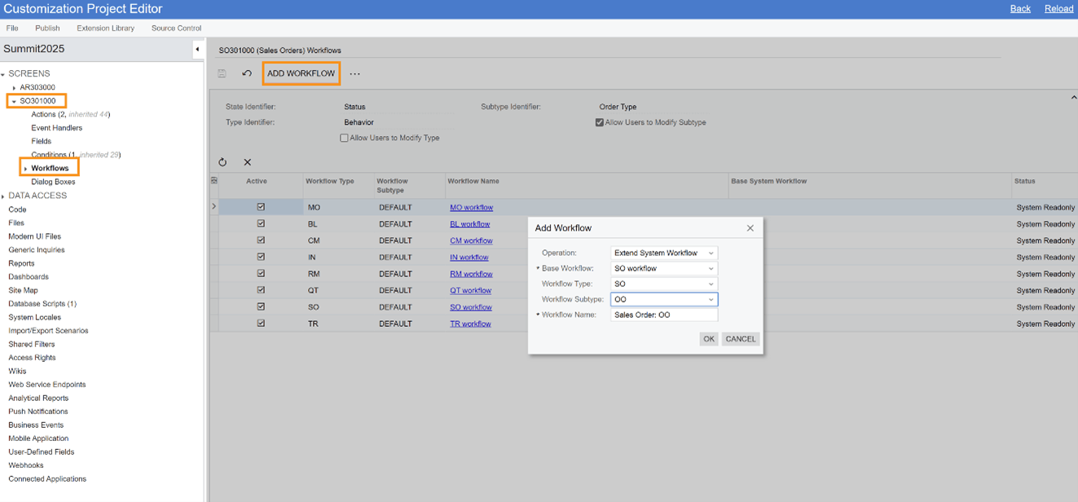The image size is (1078, 502).
Task: Toggle Active checkbox for the MO row
Action: point(261,207)
